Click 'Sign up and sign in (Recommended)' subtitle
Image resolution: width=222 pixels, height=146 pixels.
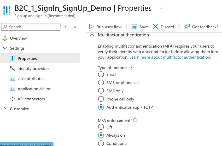click(45, 16)
